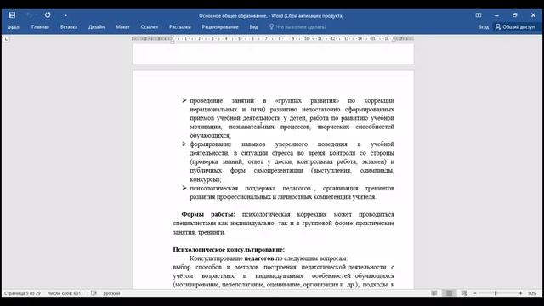This screenshot has height=306, width=544.
Task: Open the Дизайн ribbon tab
Action: [96, 27]
